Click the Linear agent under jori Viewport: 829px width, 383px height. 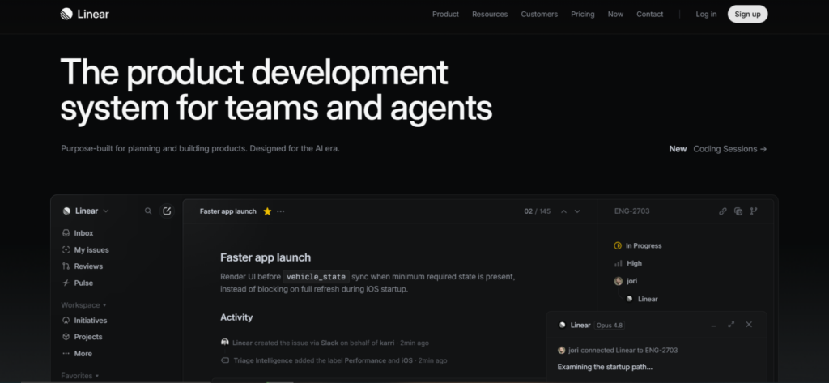pyautogui.click(x=642, y=299)
